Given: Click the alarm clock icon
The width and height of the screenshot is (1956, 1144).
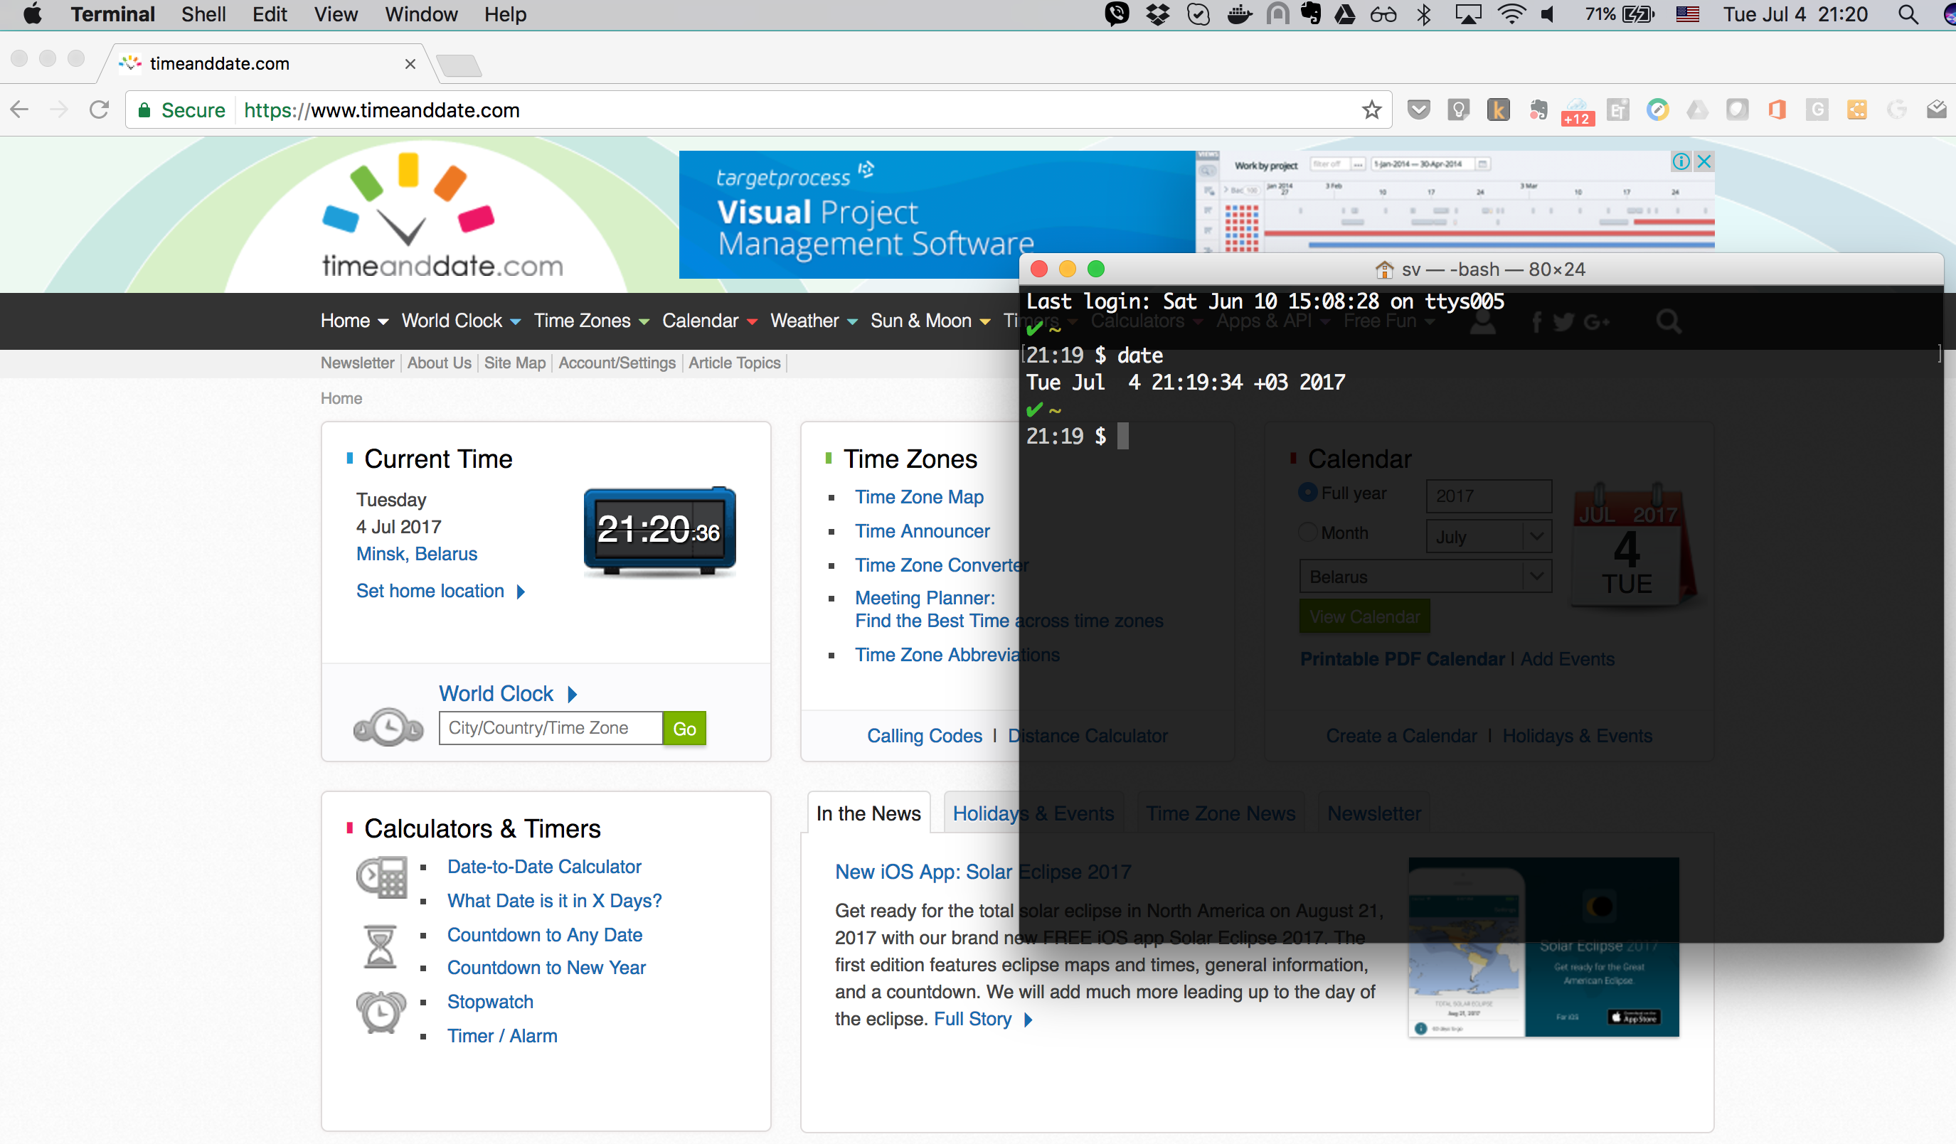Looking at the screenshot, I should 381,1012.
